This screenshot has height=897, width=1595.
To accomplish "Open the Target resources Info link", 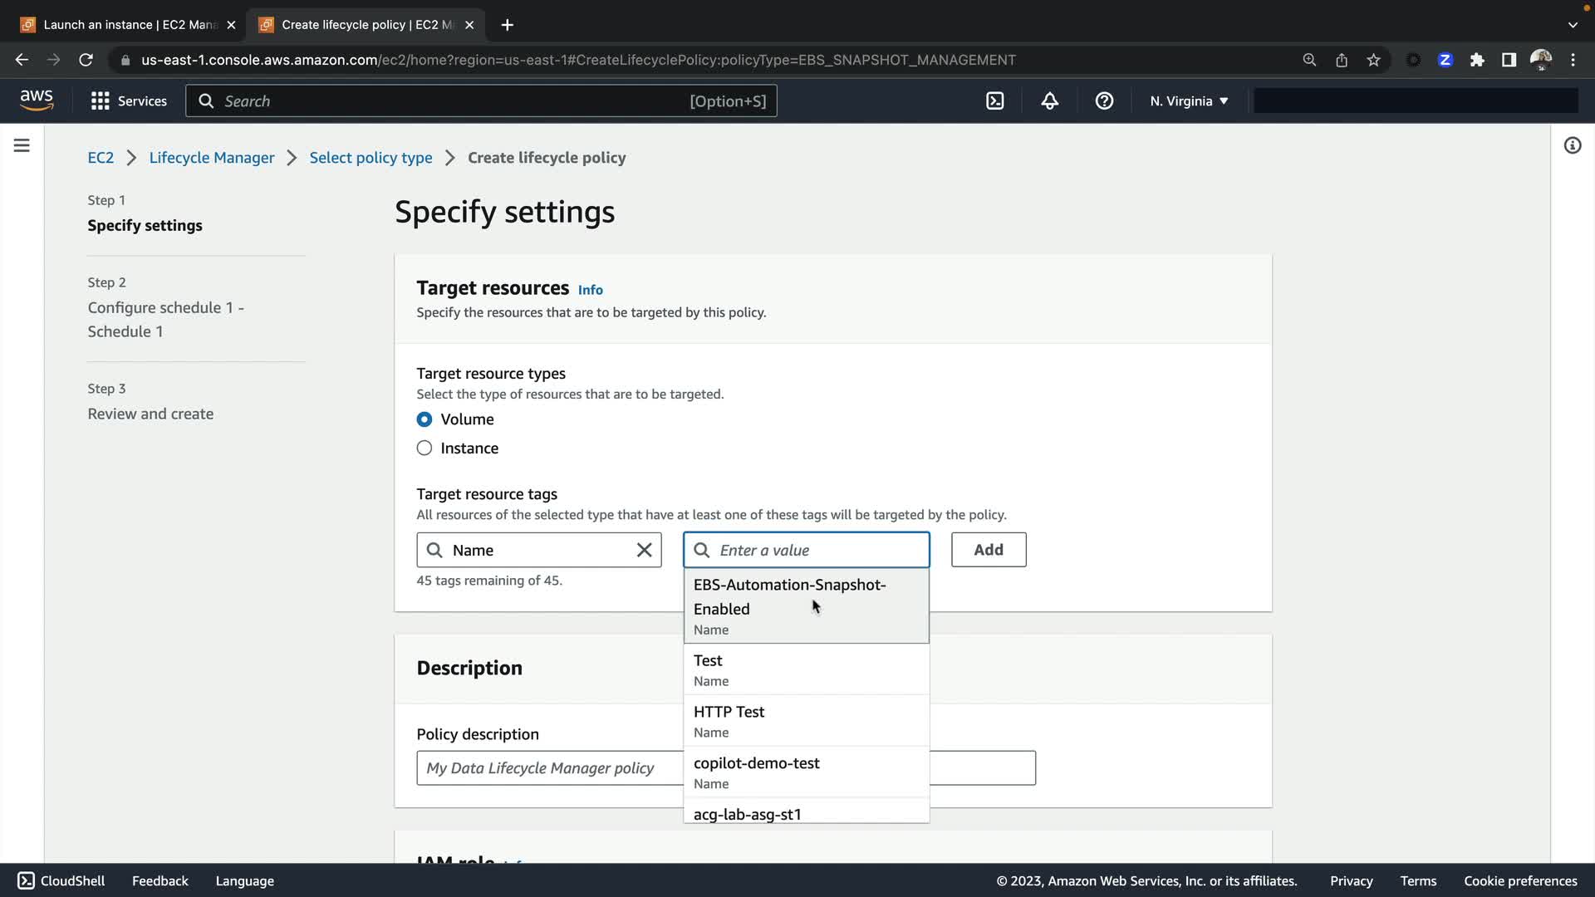I will [590, 290].
